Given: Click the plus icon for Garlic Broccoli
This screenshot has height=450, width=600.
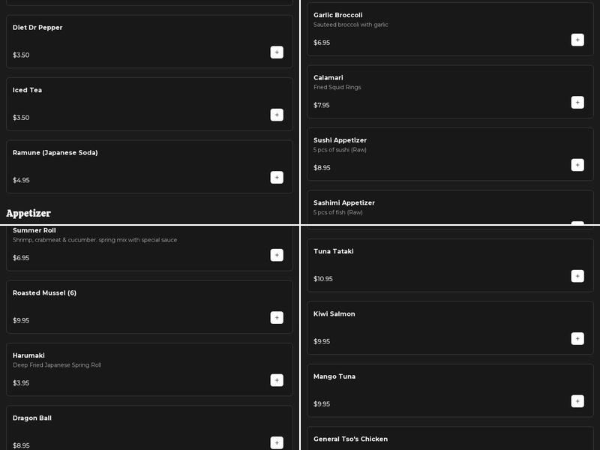Looking at the screenshot, I should pos(577,40).
